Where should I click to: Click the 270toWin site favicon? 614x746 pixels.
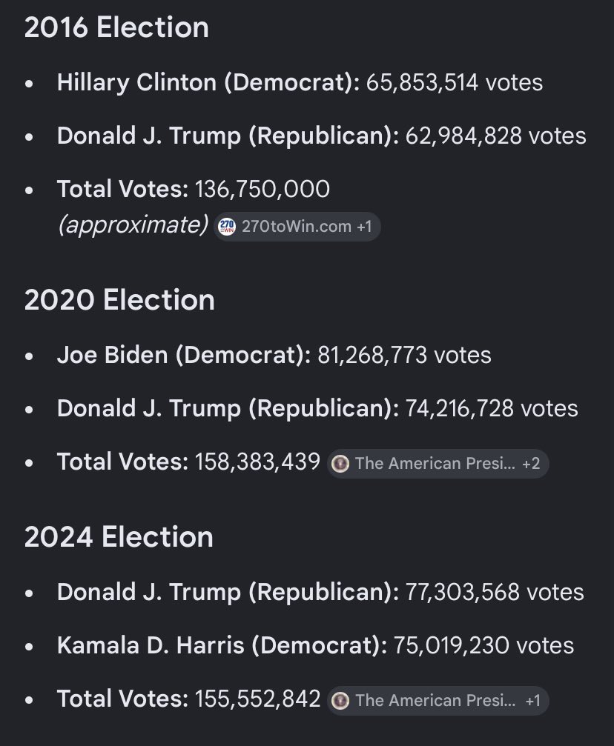point(227,227)
